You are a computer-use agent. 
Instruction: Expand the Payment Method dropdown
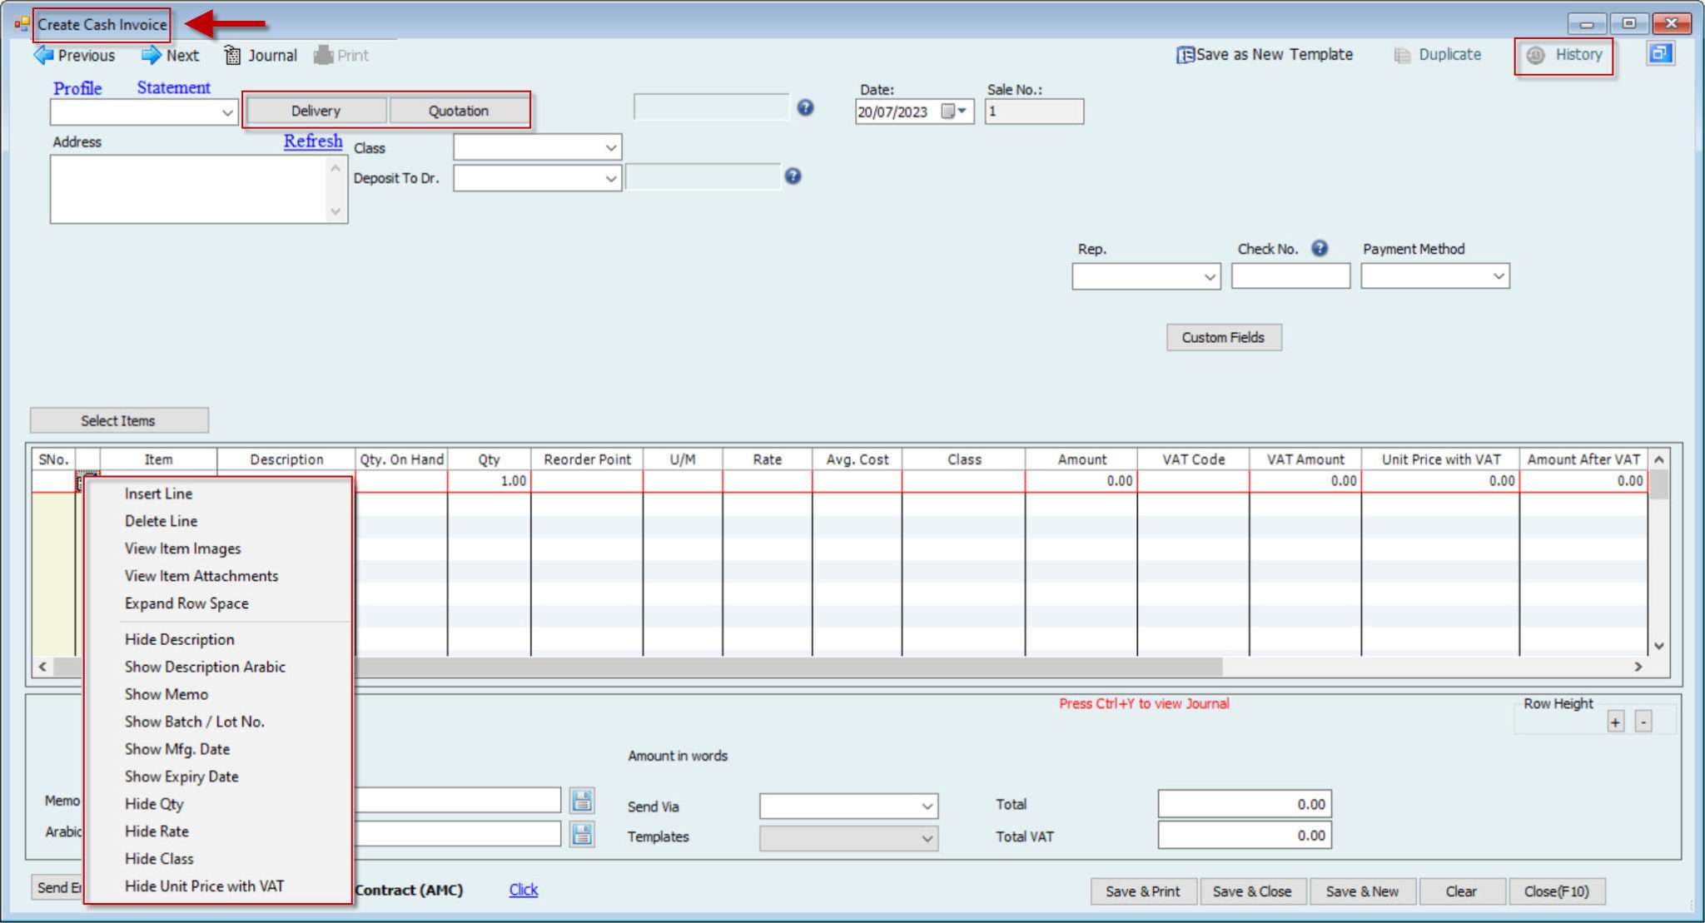tap(1498, 276)
